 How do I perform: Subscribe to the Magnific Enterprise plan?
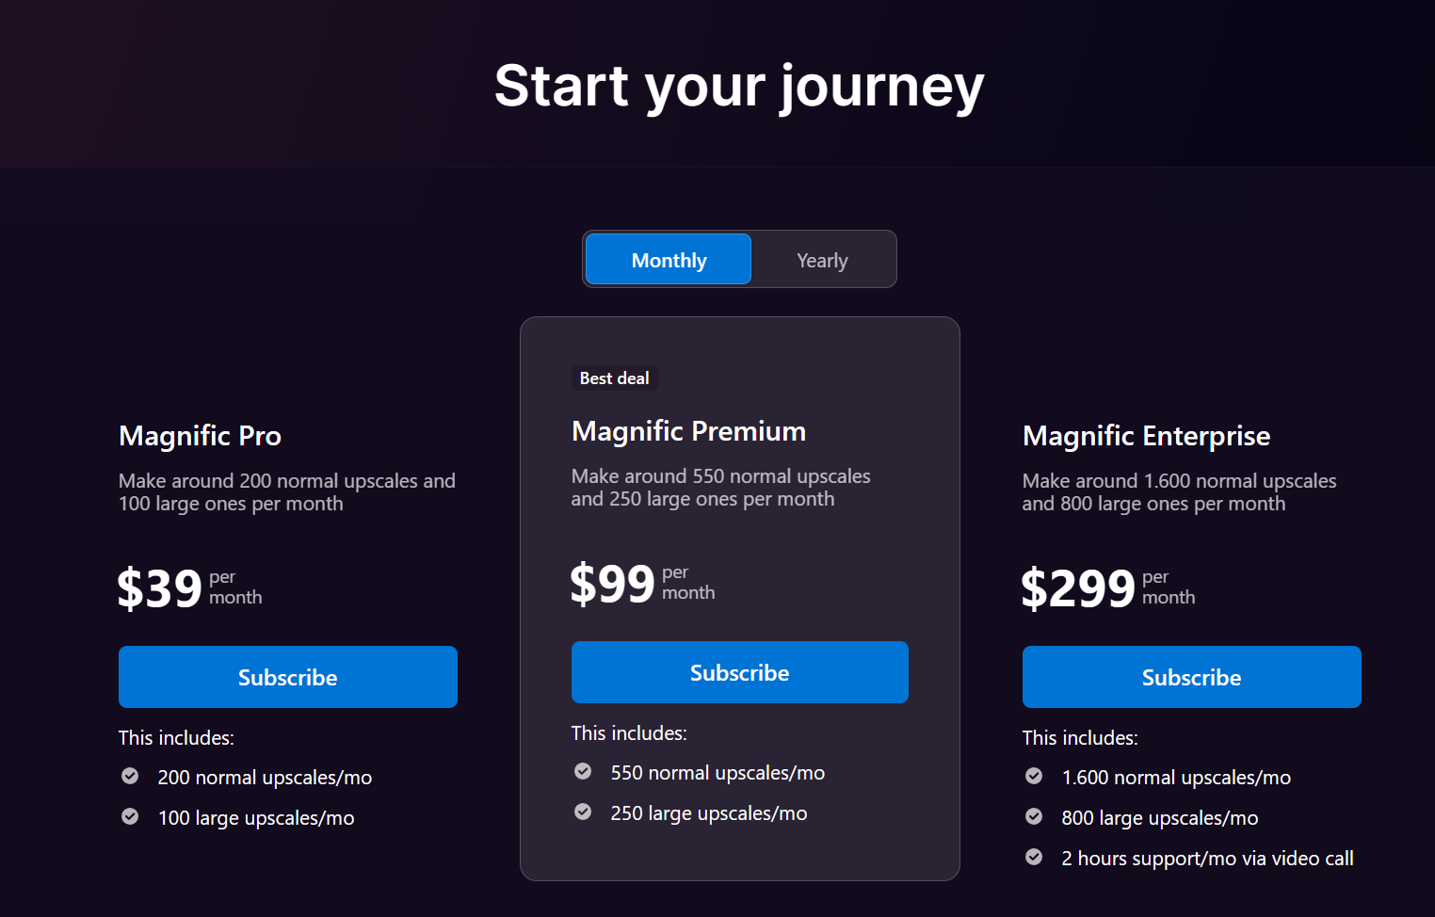1191,677
